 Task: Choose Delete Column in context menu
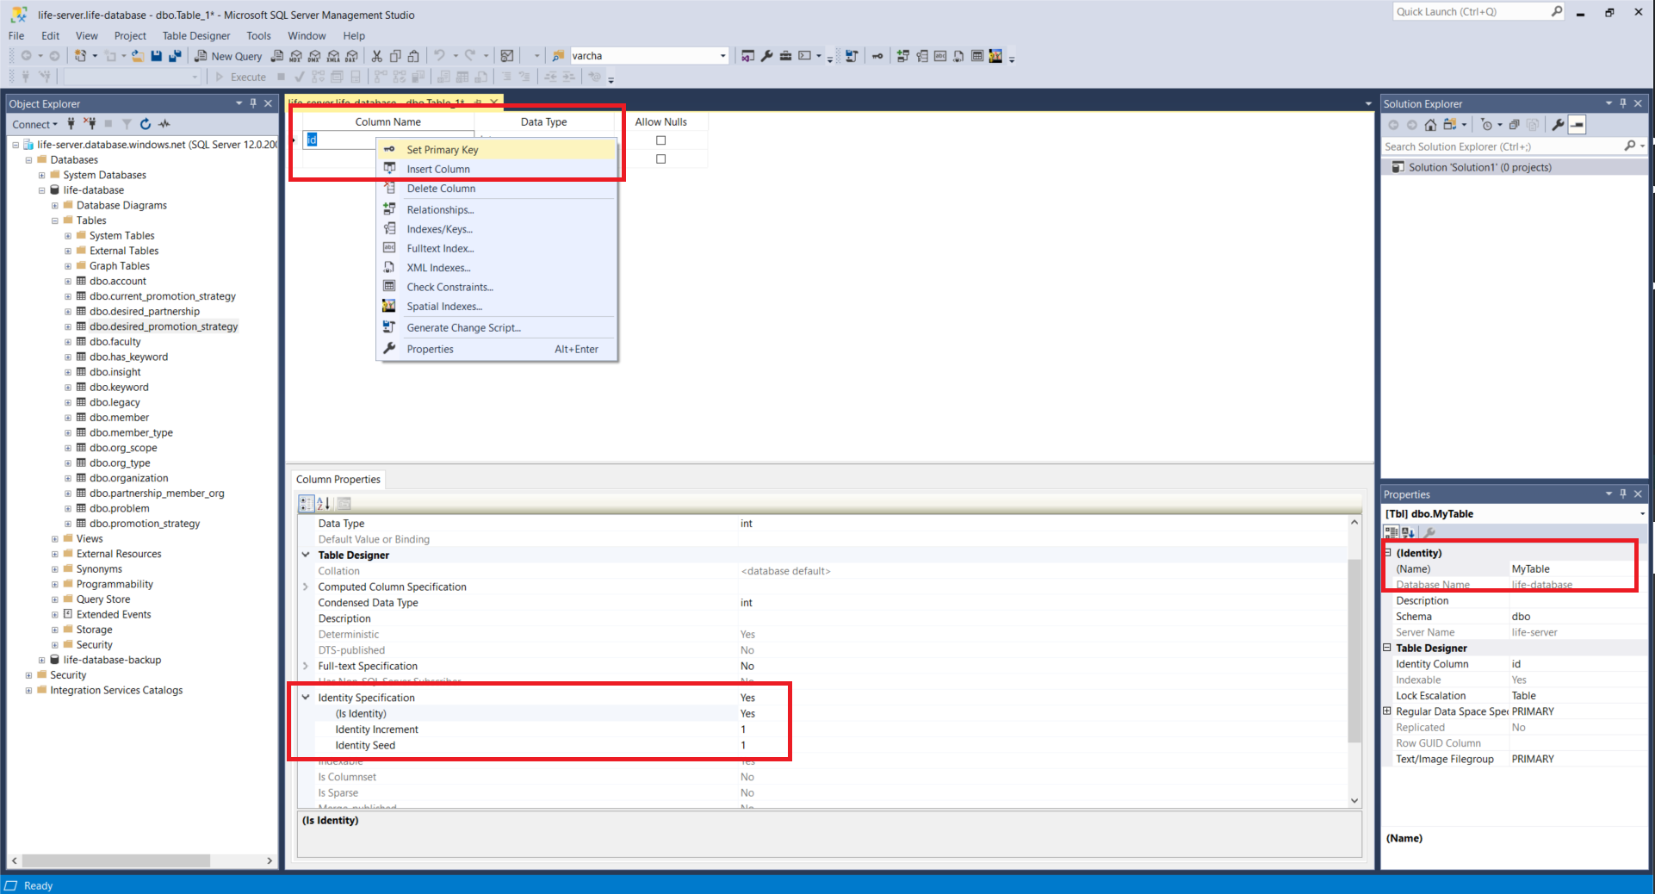(497, 189)
